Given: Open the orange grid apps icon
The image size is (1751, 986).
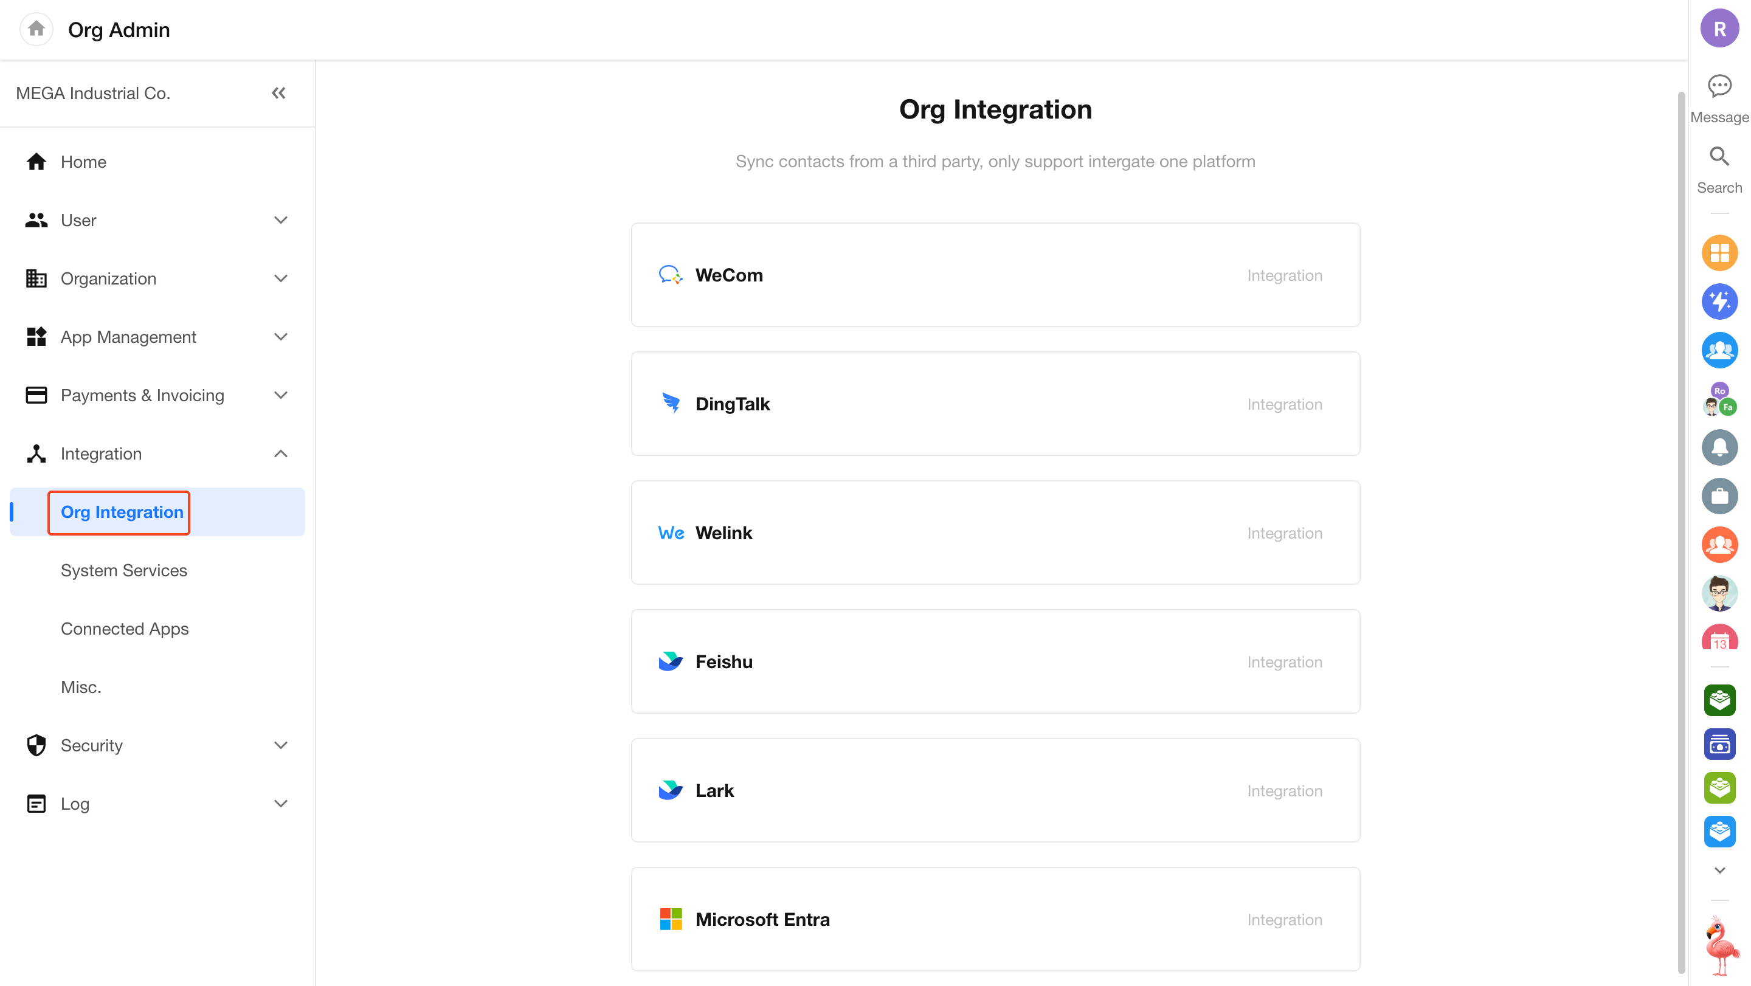Looking at the screenshot, I should coord(1719,253).
